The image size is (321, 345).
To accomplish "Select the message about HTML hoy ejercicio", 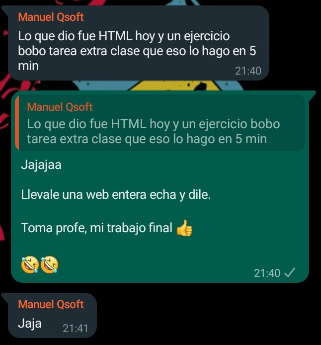I will point(139,43).
